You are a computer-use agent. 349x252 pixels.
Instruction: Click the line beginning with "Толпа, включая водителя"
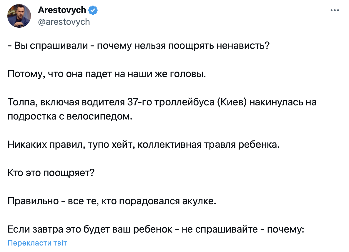pos(162,102)
